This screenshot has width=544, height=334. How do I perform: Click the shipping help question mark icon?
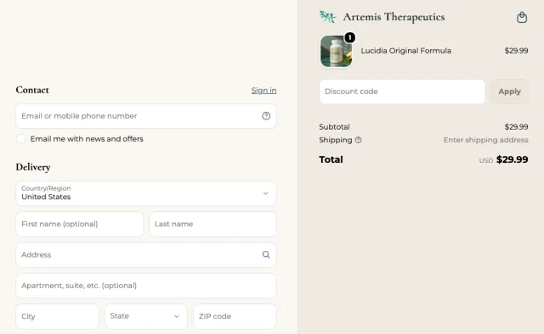click(359, 140)
